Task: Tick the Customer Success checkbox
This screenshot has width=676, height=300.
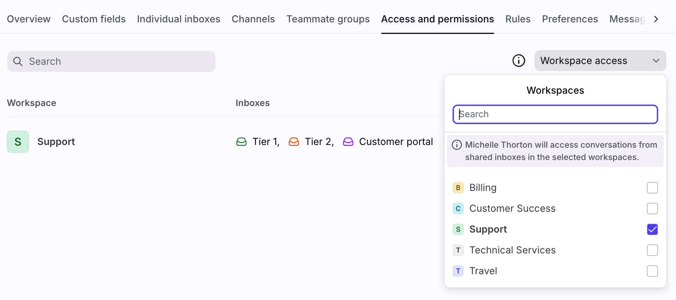Action: tap(652, 209)
